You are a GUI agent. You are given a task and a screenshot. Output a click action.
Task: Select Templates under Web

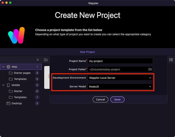(20, 79)
